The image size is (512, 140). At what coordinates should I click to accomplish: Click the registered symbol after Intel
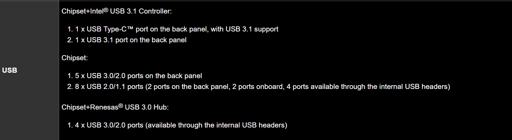[106, 10]
